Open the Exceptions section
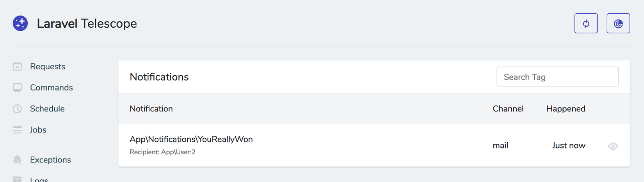This screenshot has height=182, width=644. tap(50, 160)
